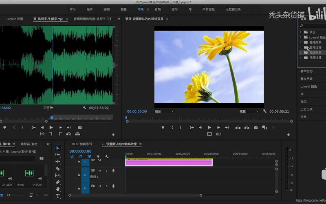Toggle lock on track V1
This screenshot has width=326, height=204.
(79, 161)
